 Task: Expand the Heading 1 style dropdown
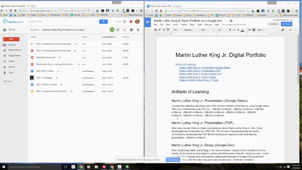tap(190, 30)
